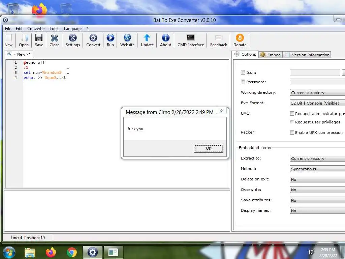Screen dimensions: 345x259
Task: Click 'set num=%random%' code line
Action: coord(42,73)
